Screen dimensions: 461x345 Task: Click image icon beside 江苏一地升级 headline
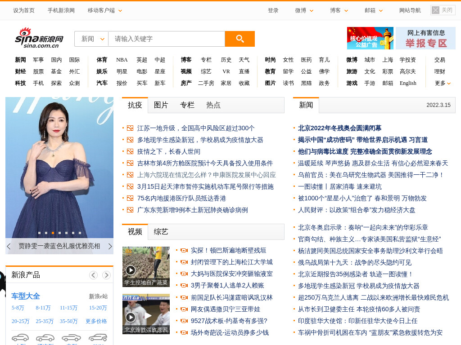point(130,128)
